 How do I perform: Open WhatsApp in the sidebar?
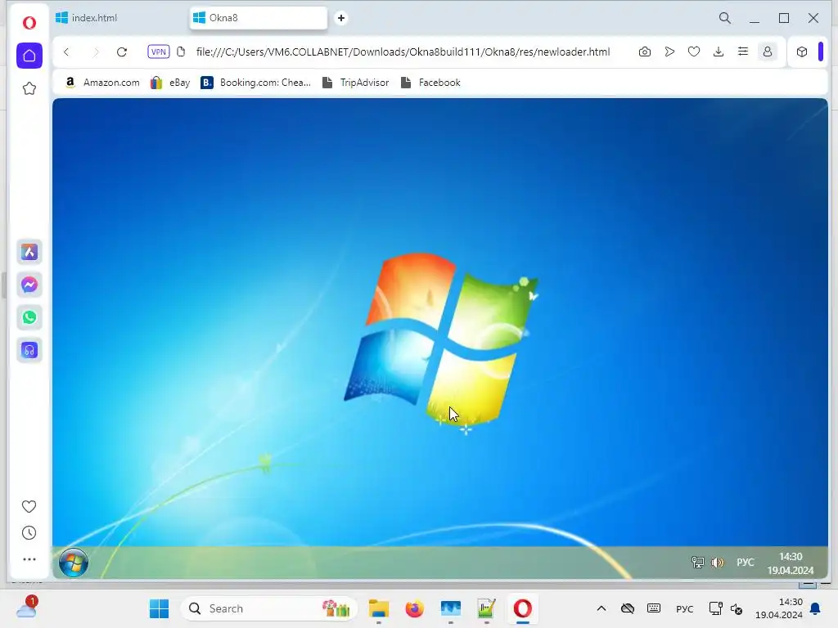(29, 317)
